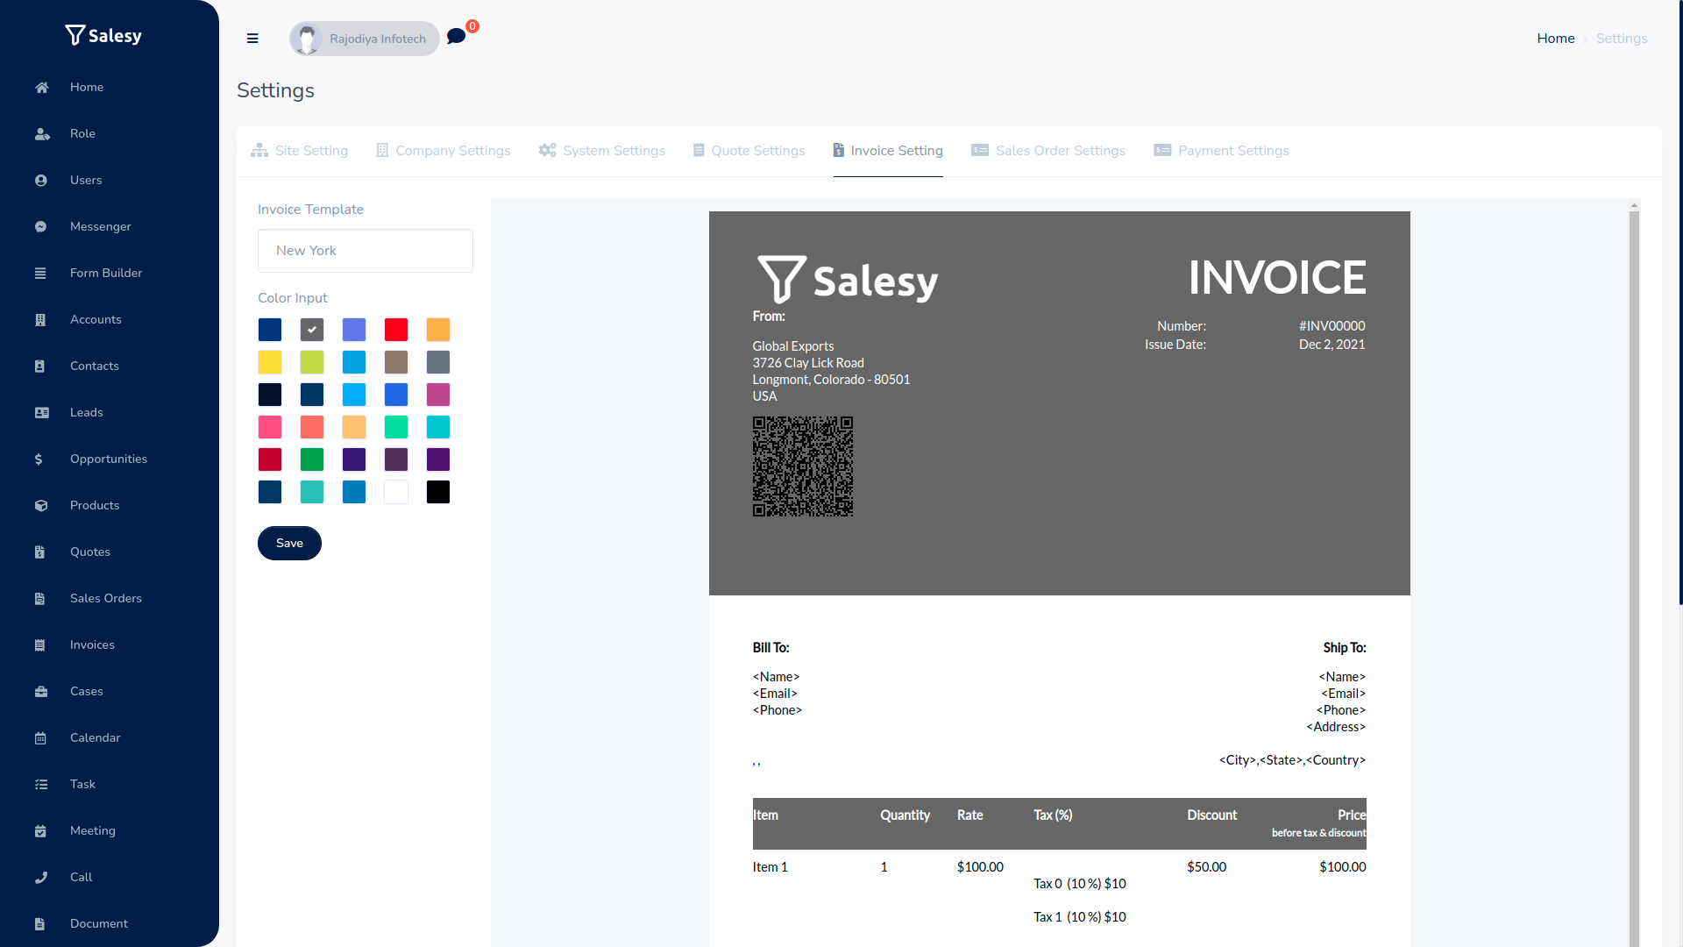Choose the black color swatch
The image size is (1683, 947).
pyautogui.click(x=438, y=492)
